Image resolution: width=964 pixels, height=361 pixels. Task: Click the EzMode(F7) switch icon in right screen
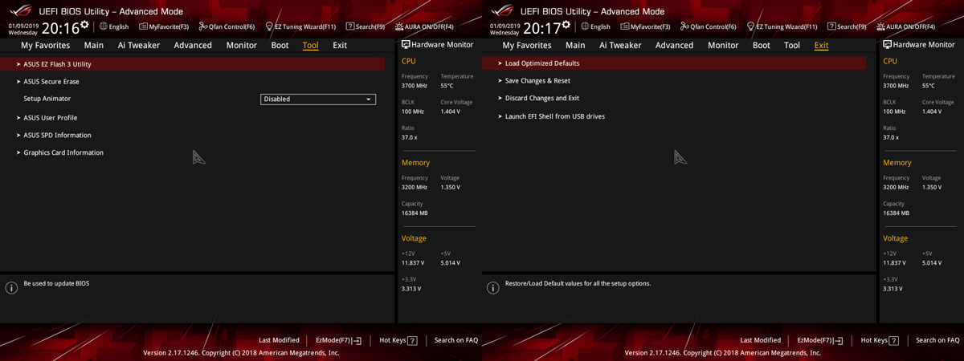pyautogui.click(x=839, y=340)
